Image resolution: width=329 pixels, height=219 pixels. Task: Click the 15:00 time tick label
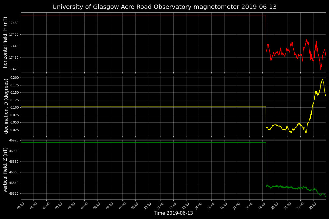pos(211,206)
